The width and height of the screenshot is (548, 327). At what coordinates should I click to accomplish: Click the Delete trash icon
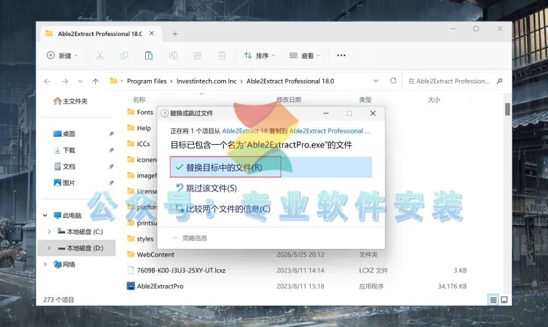pos(222,55)
